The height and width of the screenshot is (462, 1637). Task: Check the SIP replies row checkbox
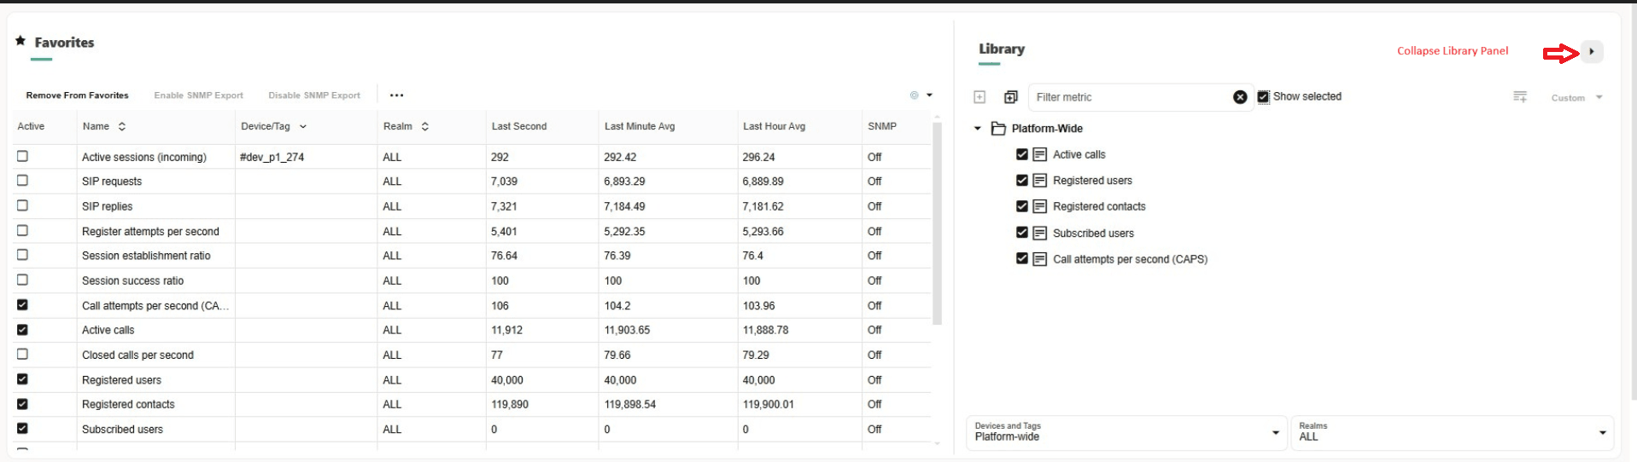pos(22,205)
